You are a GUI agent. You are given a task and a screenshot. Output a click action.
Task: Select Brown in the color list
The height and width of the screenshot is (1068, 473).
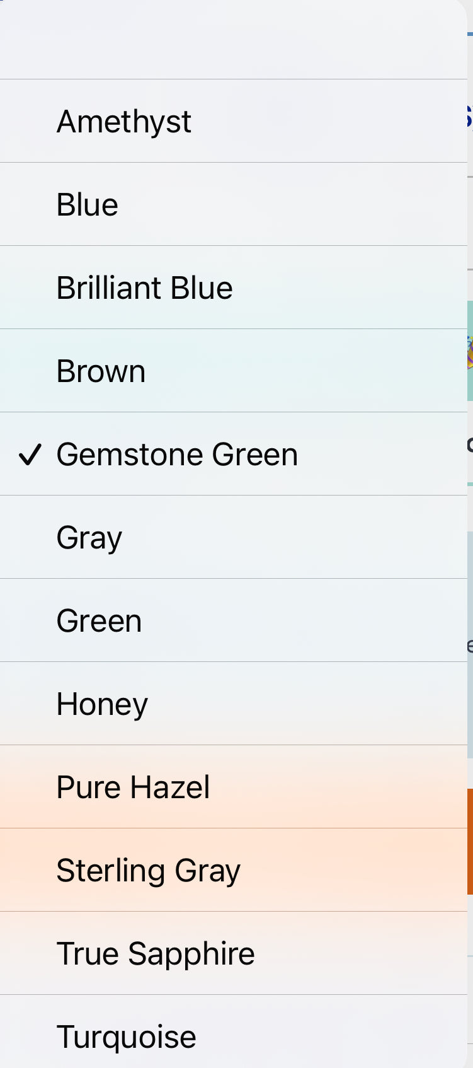pos(101,371)
